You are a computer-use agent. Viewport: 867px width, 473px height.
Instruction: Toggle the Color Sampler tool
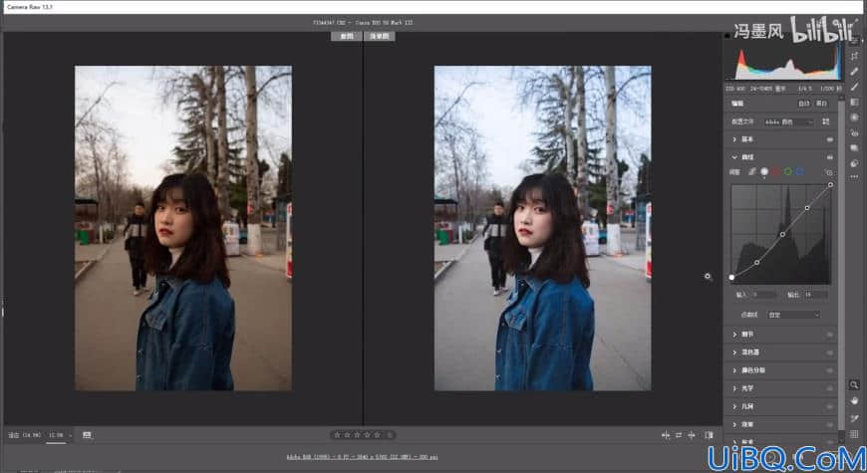(854, 418)
